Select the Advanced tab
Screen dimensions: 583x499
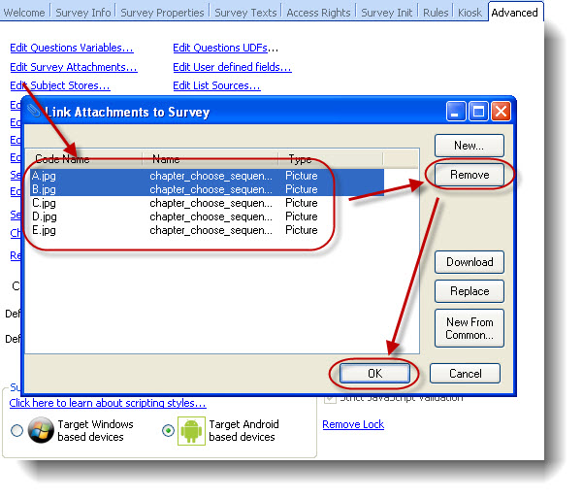[x=514, y=13]
